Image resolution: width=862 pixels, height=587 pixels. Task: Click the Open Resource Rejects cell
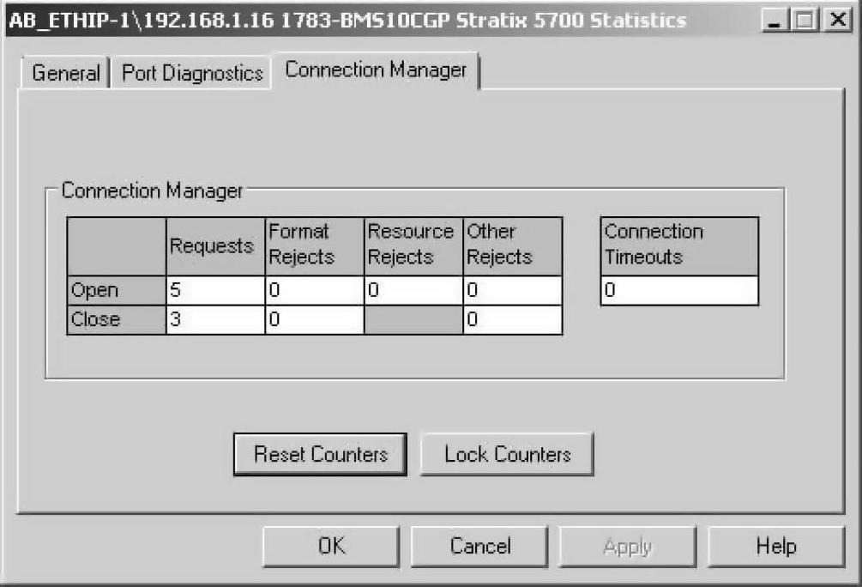413,290
